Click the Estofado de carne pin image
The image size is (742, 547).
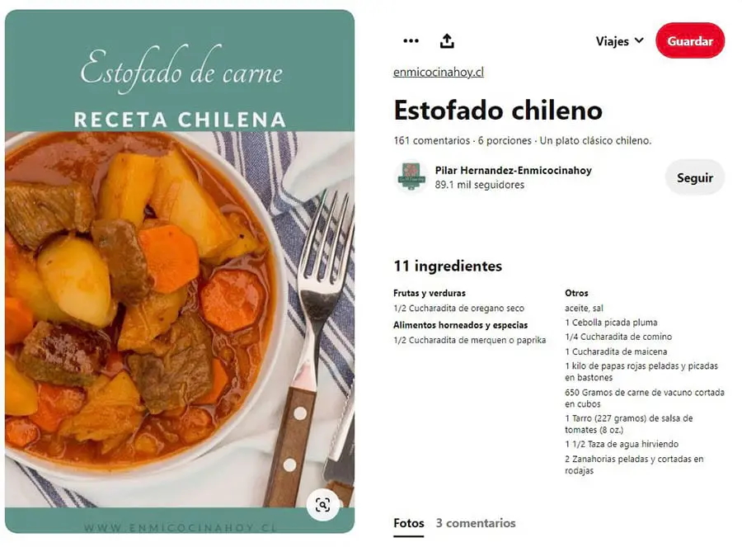(180, 271)
